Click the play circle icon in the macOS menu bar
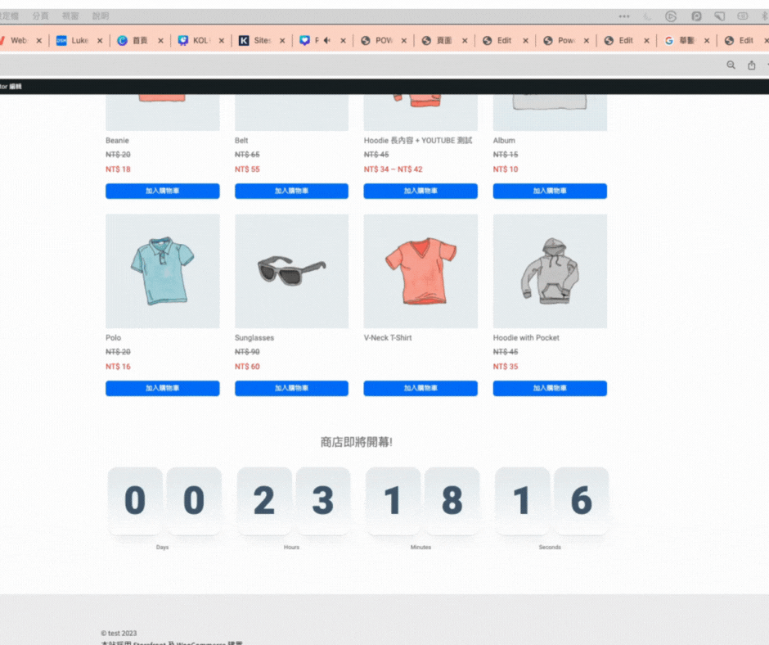This screenshot has height=645, width=769. pos(671,16)
